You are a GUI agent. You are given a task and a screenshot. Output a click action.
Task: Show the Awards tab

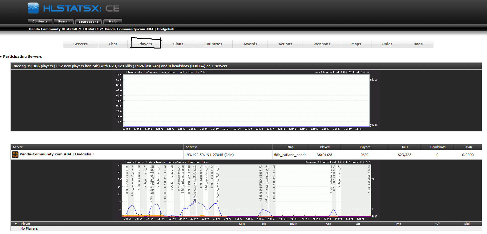coord(250,44)
